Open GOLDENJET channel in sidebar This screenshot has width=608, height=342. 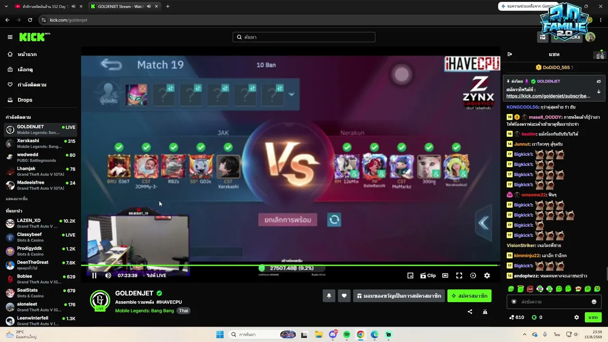pos(40,130)
